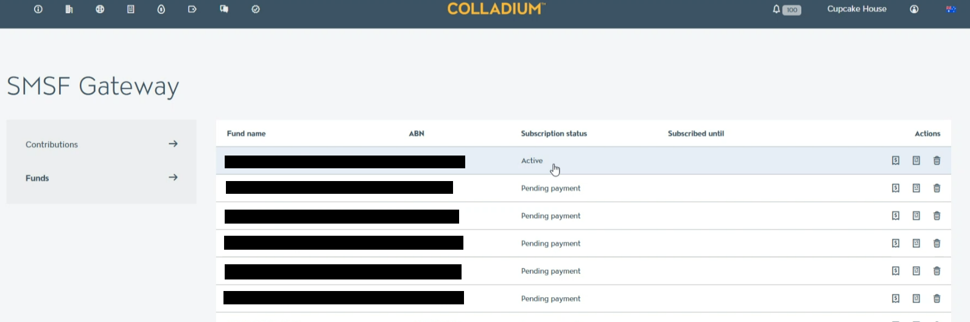970x322 pixels.
Task: Delete the Active fund using trash icon
Action: tap(937, 160)
